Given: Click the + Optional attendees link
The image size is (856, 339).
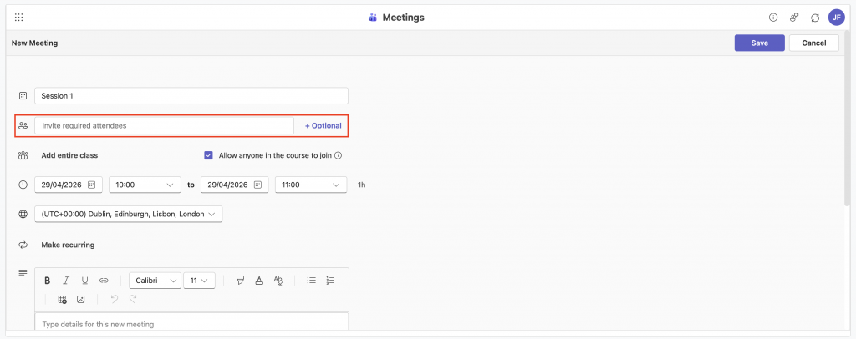Looking at the screenshot, I should click(323, 125).
